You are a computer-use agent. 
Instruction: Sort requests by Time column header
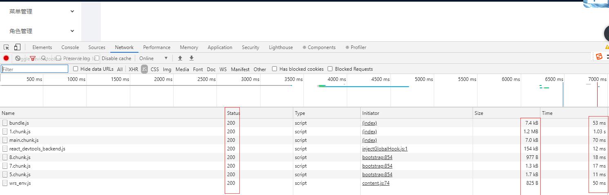point(574,113)
